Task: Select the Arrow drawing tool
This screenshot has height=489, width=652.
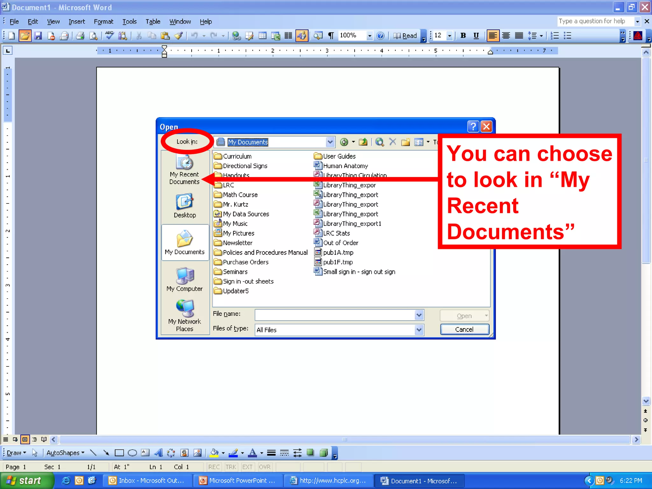Action: click(x=106, y=453)
